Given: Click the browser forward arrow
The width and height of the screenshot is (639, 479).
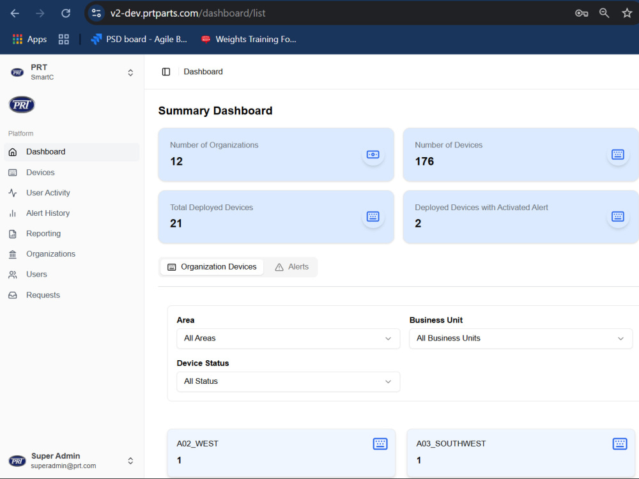Looking at the screenshot, I should tap(40, 13).
